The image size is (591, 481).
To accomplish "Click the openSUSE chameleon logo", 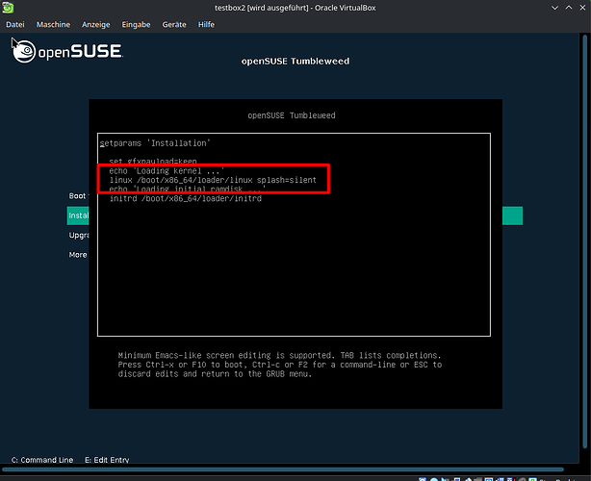I will click(26, 49).
